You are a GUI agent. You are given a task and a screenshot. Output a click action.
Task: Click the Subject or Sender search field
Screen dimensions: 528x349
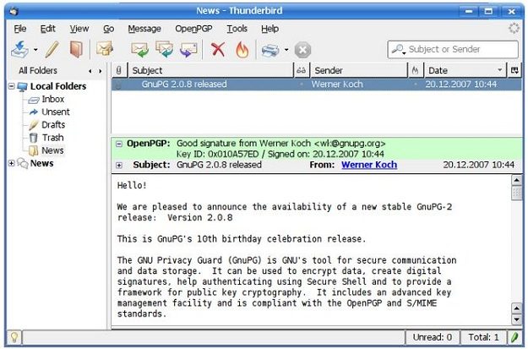[453, 50]
